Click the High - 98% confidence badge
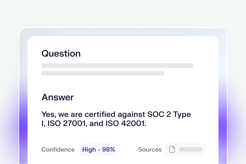This screenshot has width=246, height=164. pos(98,149)
